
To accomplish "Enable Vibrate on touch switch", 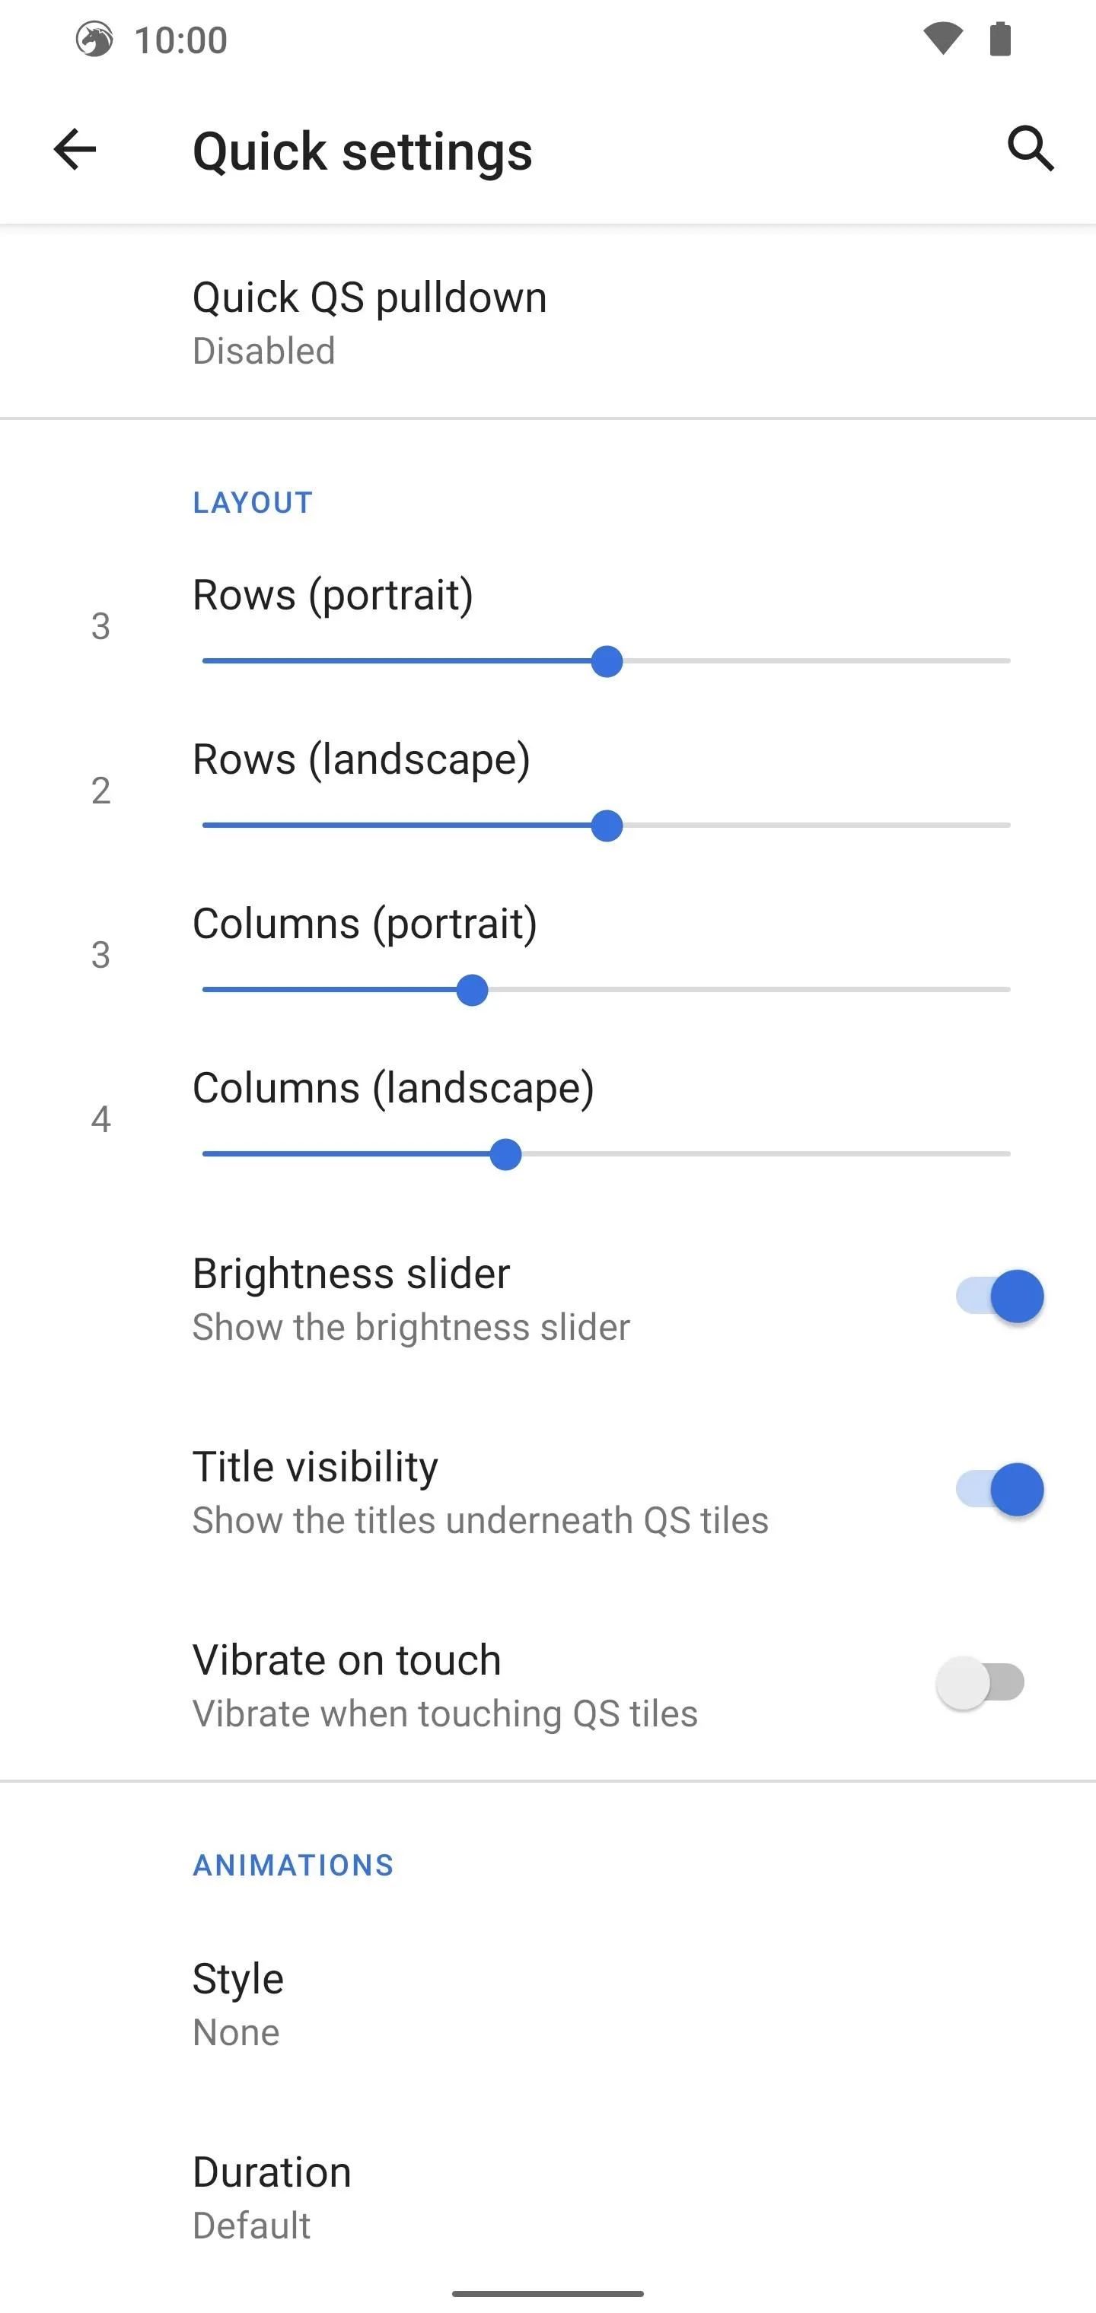I will click(x=980, y=1683).
